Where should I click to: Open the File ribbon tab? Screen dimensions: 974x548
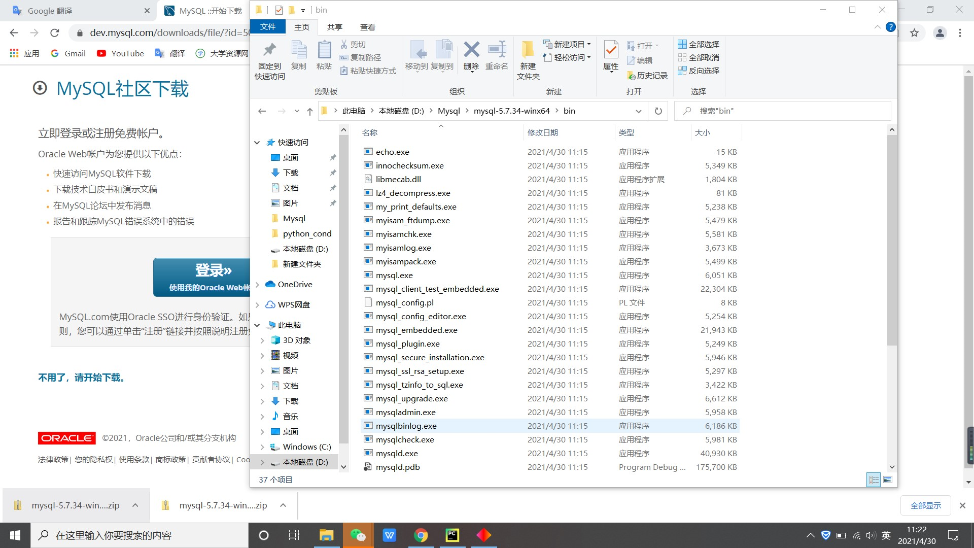pos(268,27)
